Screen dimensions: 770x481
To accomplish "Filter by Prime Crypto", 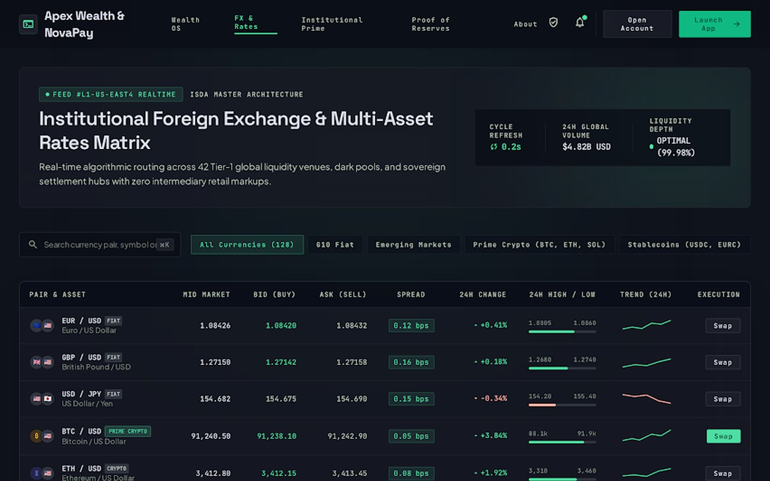I will (x=539, y=244).
